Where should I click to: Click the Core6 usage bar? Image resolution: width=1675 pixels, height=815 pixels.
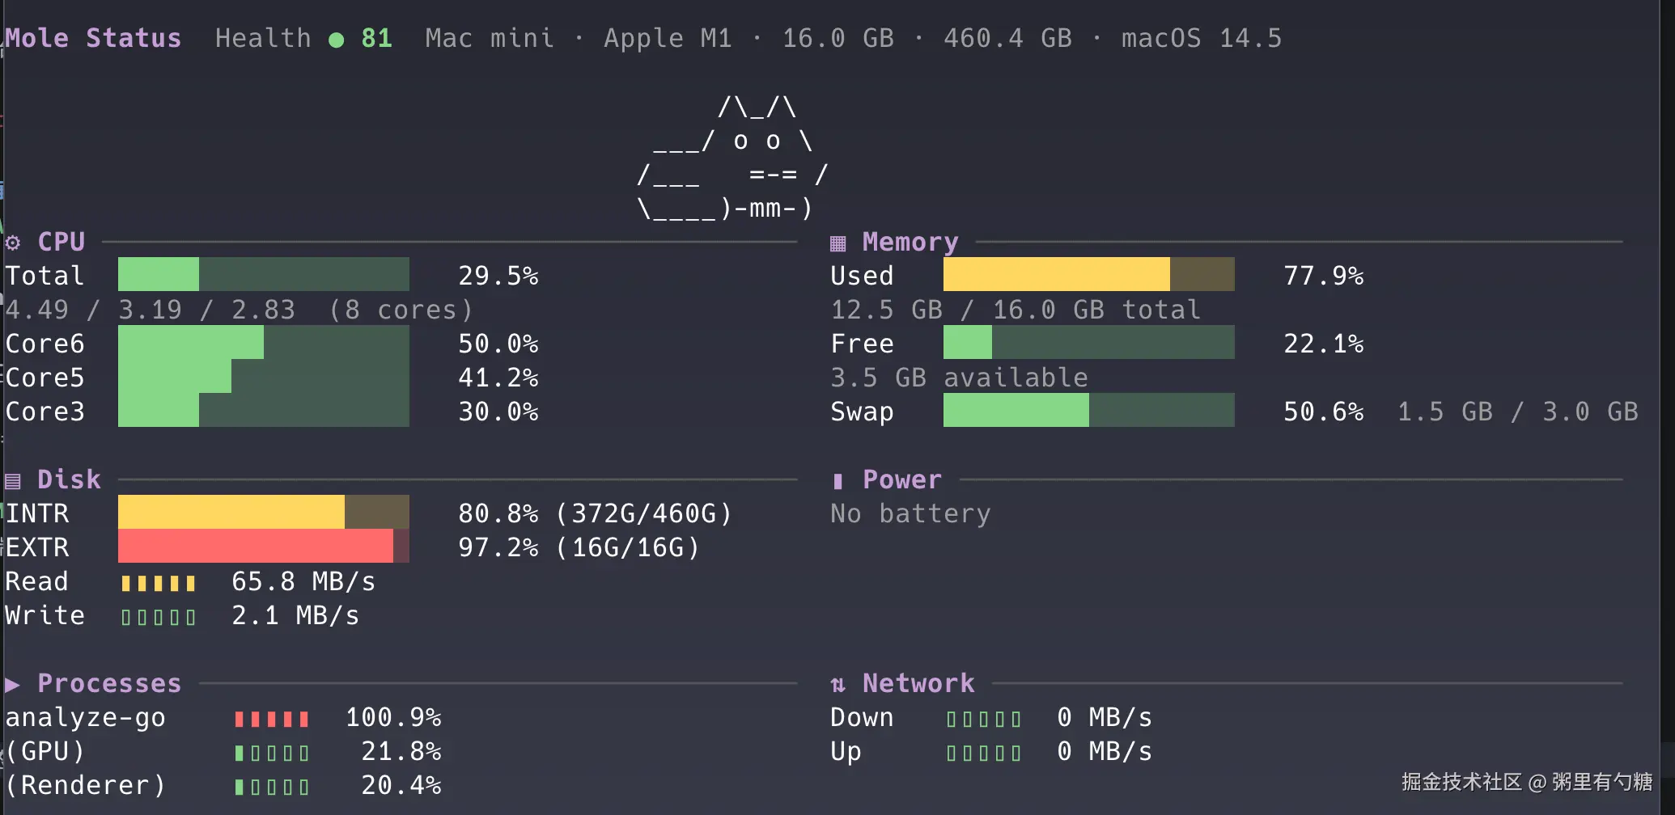(263, 343)
